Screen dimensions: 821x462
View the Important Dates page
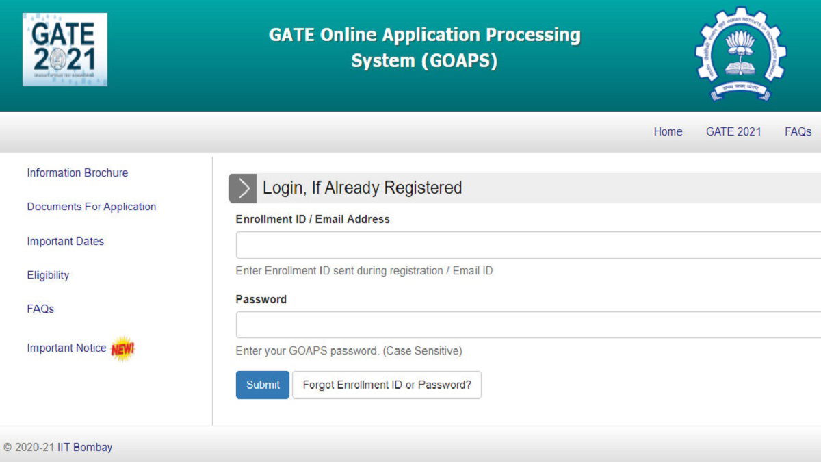[66, 242]
